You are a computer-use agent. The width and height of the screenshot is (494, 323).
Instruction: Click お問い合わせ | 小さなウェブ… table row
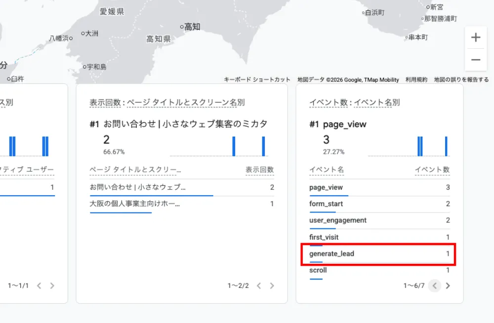click(182, 188)
